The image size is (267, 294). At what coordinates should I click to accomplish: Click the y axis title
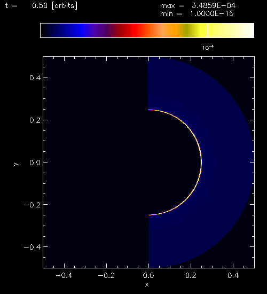(x=17, y=164)
